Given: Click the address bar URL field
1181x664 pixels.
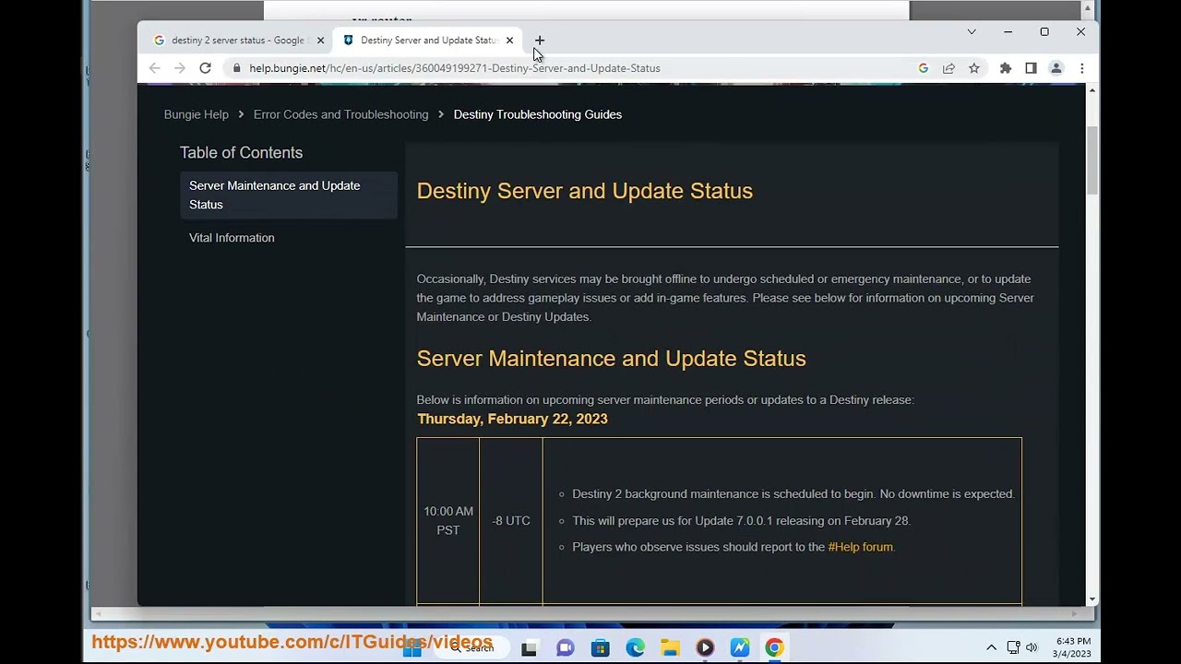Looking at the screenshot, I should coord(572,68).
